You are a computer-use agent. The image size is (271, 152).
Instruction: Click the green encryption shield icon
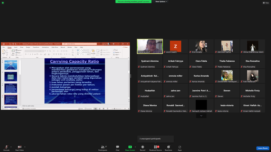pos(3,3)
